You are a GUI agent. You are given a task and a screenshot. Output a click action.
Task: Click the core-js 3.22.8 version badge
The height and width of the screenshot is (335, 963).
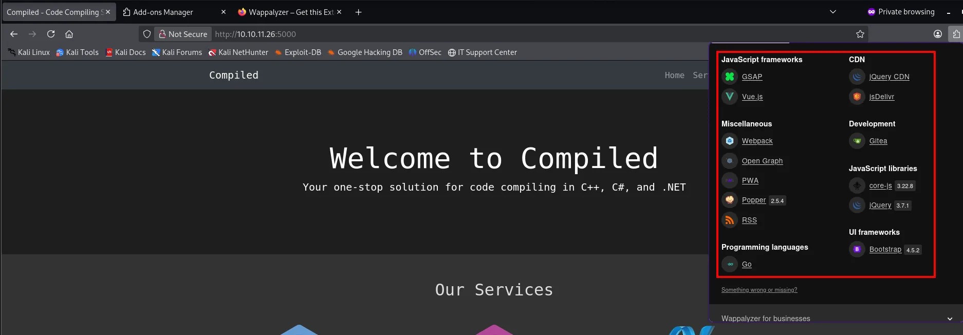905,186
